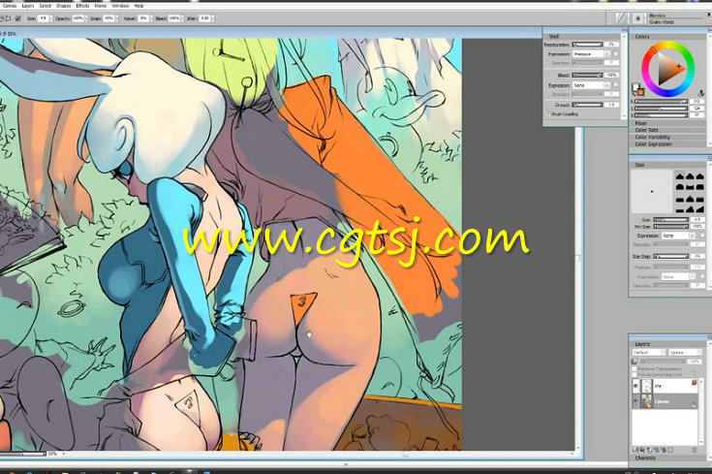Adjust the Size slider in the Size panel

coord(670,219)
